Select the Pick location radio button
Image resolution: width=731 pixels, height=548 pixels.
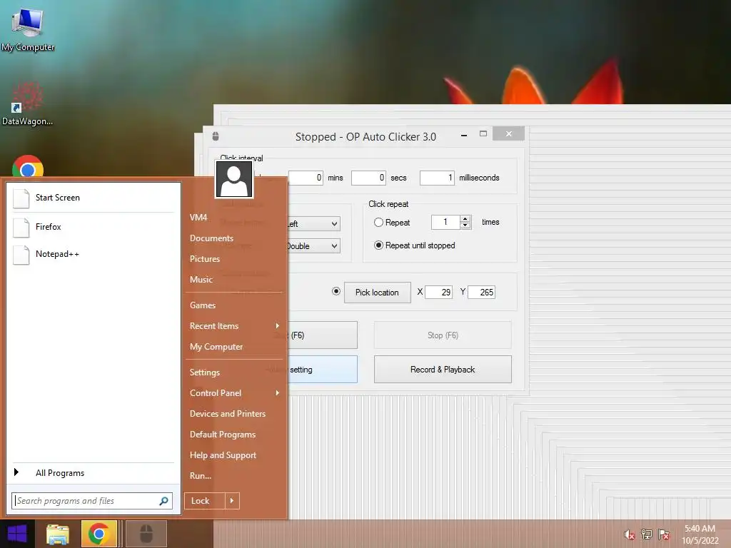tap(336, 291)
